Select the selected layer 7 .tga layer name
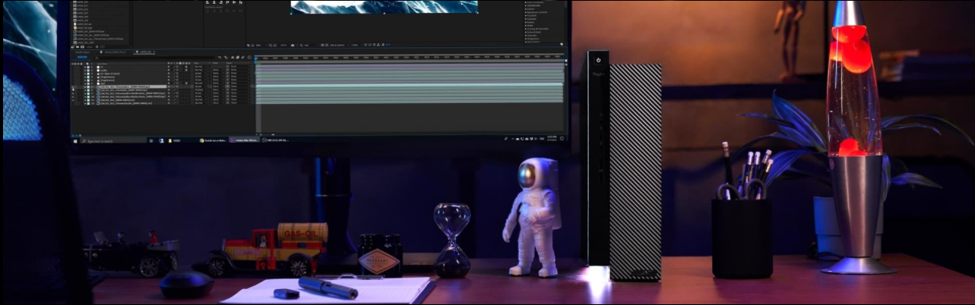The image size is (975, 305). click(125, 86)
